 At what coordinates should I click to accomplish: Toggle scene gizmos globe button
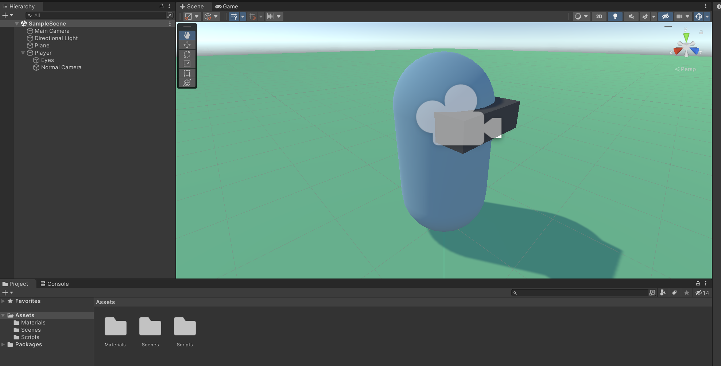(698, 16)
